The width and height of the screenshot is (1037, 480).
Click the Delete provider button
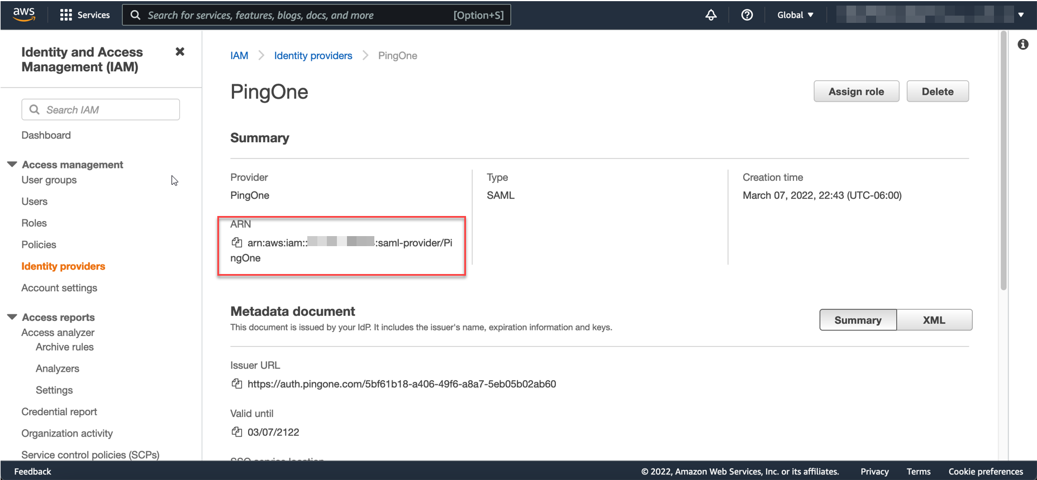[938, 91]
